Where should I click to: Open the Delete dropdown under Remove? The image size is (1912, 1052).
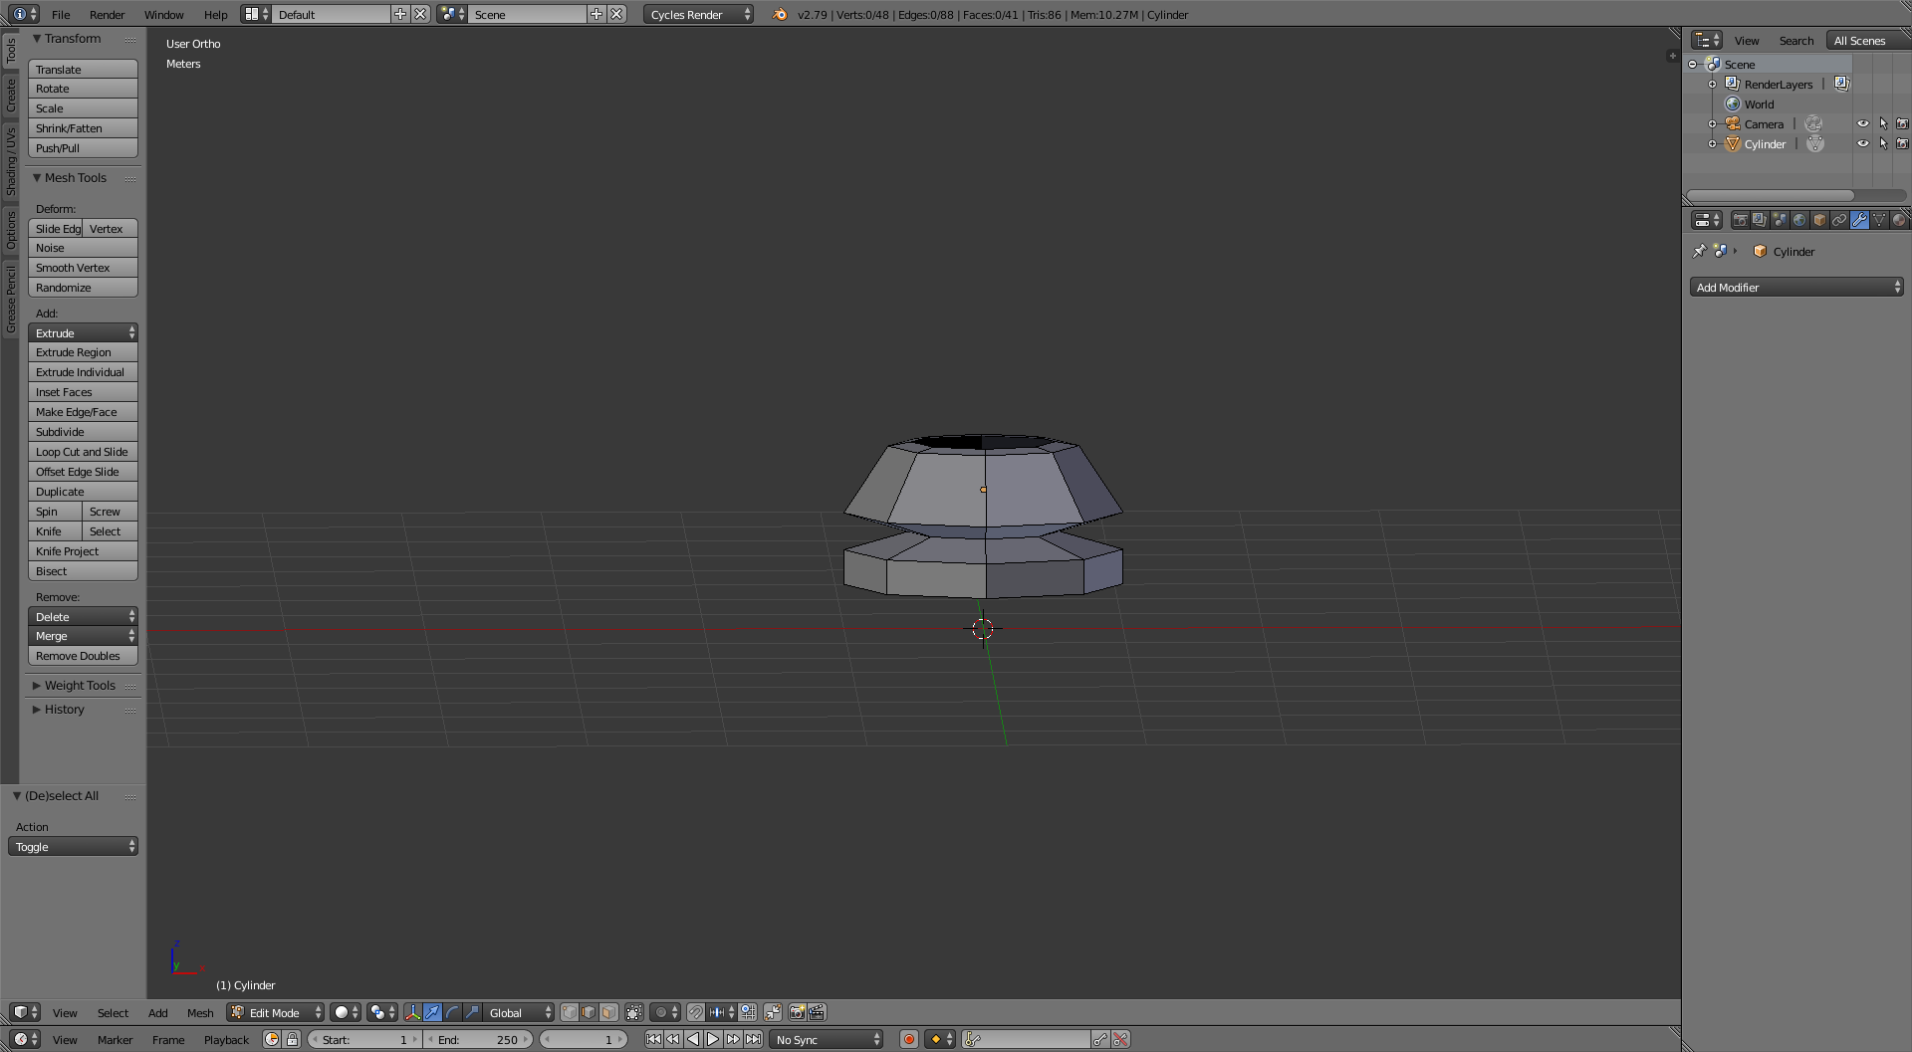[x=83, y=617]
